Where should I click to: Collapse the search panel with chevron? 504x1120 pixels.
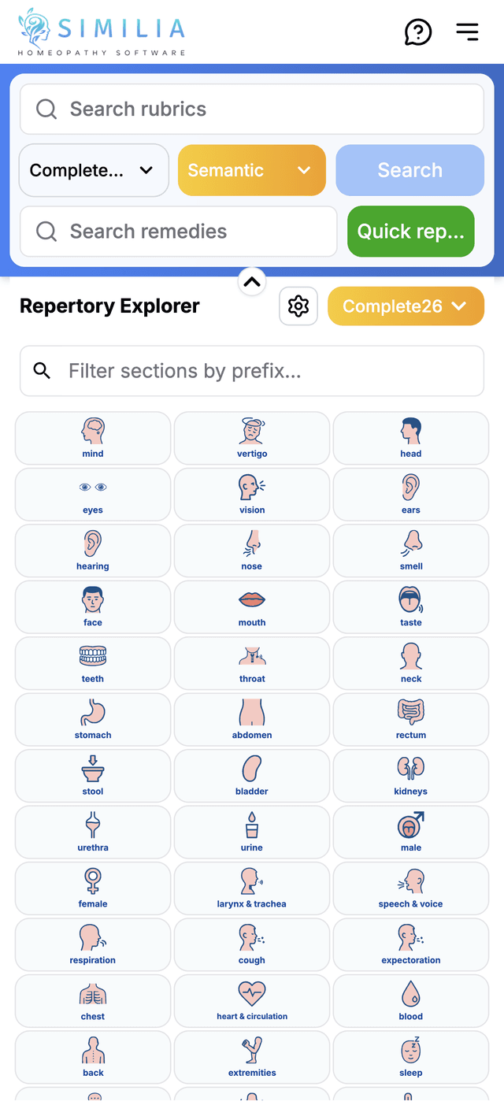[252, 281]
